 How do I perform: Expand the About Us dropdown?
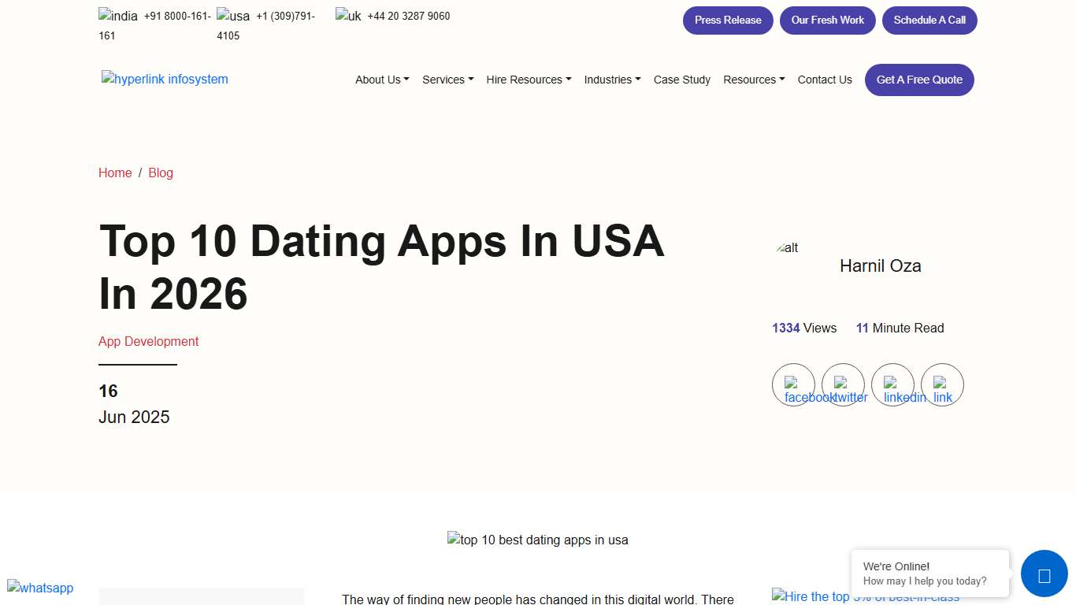pos(381,80)
